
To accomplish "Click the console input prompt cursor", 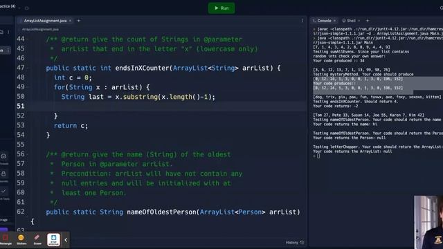I will point(318,156).
